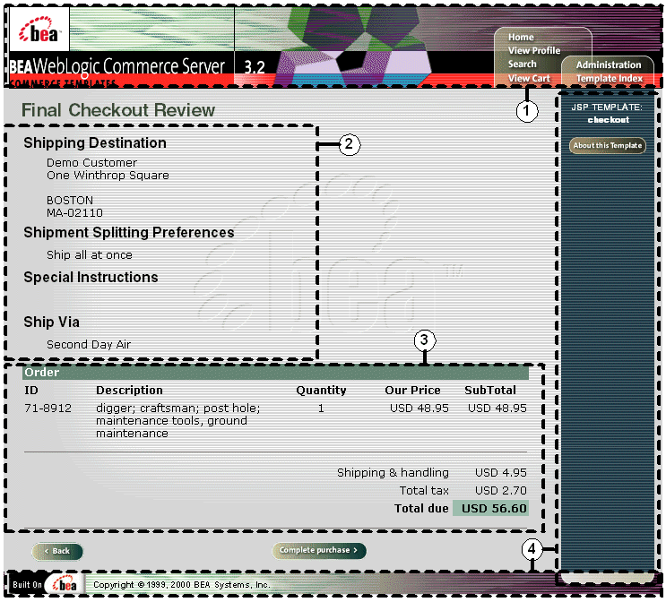The image size is (666, 602).
Task: Click the BEA WebLogic Commerce Server title
Action: (117, 66)
